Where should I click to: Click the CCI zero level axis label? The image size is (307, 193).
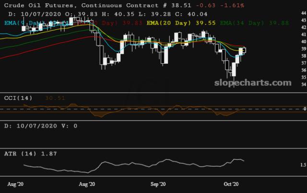(x=303, y=109)
